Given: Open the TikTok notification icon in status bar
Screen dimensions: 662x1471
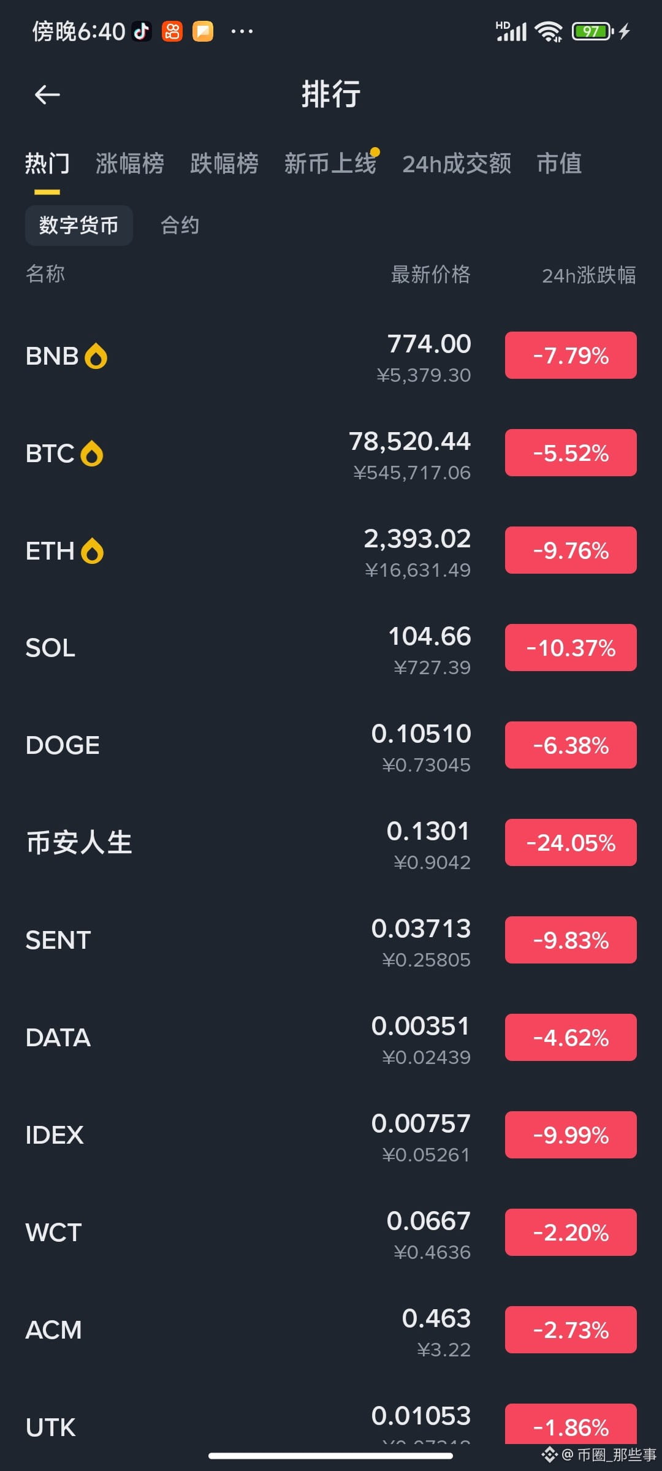Looking at the screenshot, I should [x=142, y=31].
